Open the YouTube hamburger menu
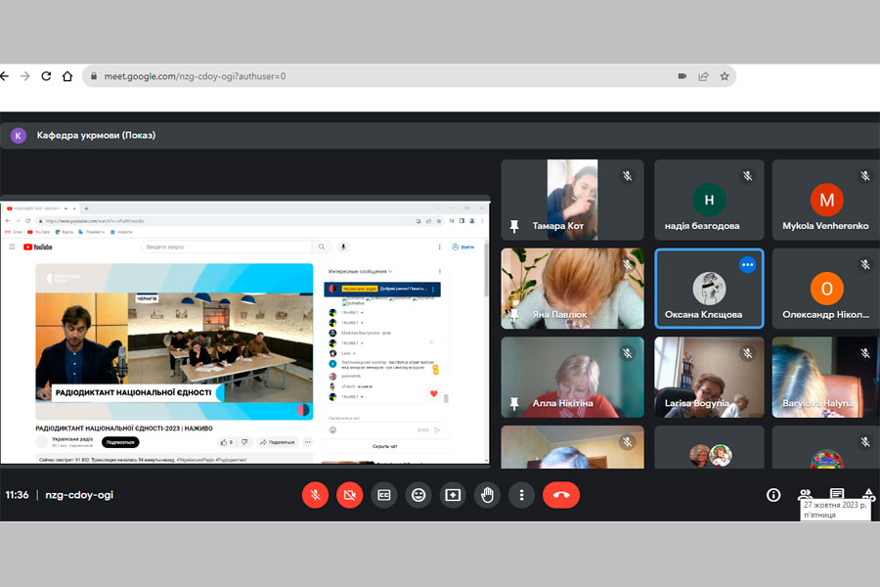The image size is (880, 587). pos(12,247)
